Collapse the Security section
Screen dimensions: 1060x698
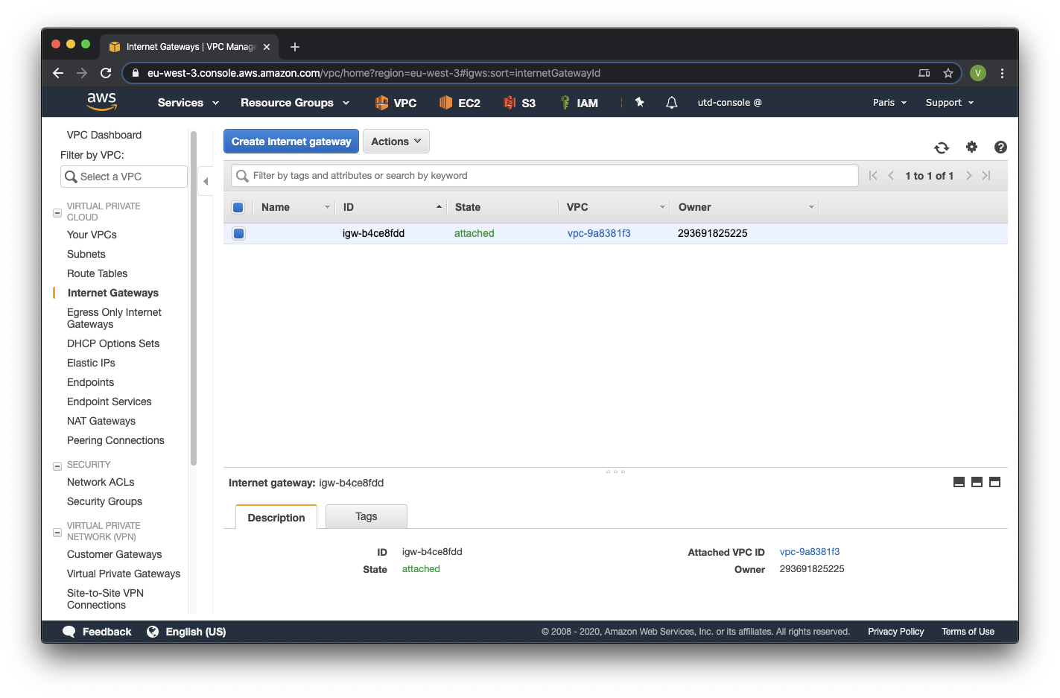tap(57, 466)
